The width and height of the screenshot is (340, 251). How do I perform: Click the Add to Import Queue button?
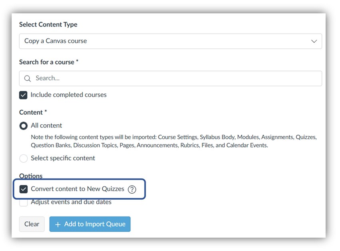(x=90, y=225)
